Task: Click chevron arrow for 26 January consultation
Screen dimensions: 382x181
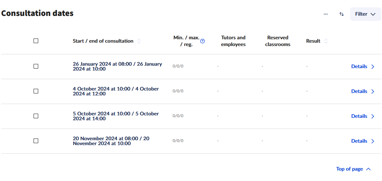Action: click(x=373, y=67)
